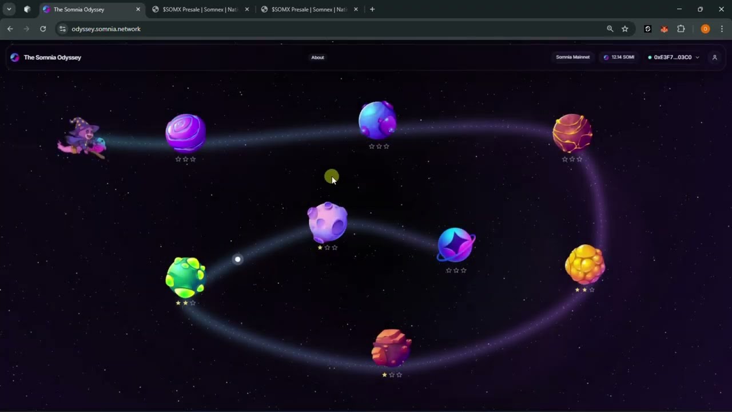732x412 pixels.
Task: Open the About page
Action: coord(317,57)
